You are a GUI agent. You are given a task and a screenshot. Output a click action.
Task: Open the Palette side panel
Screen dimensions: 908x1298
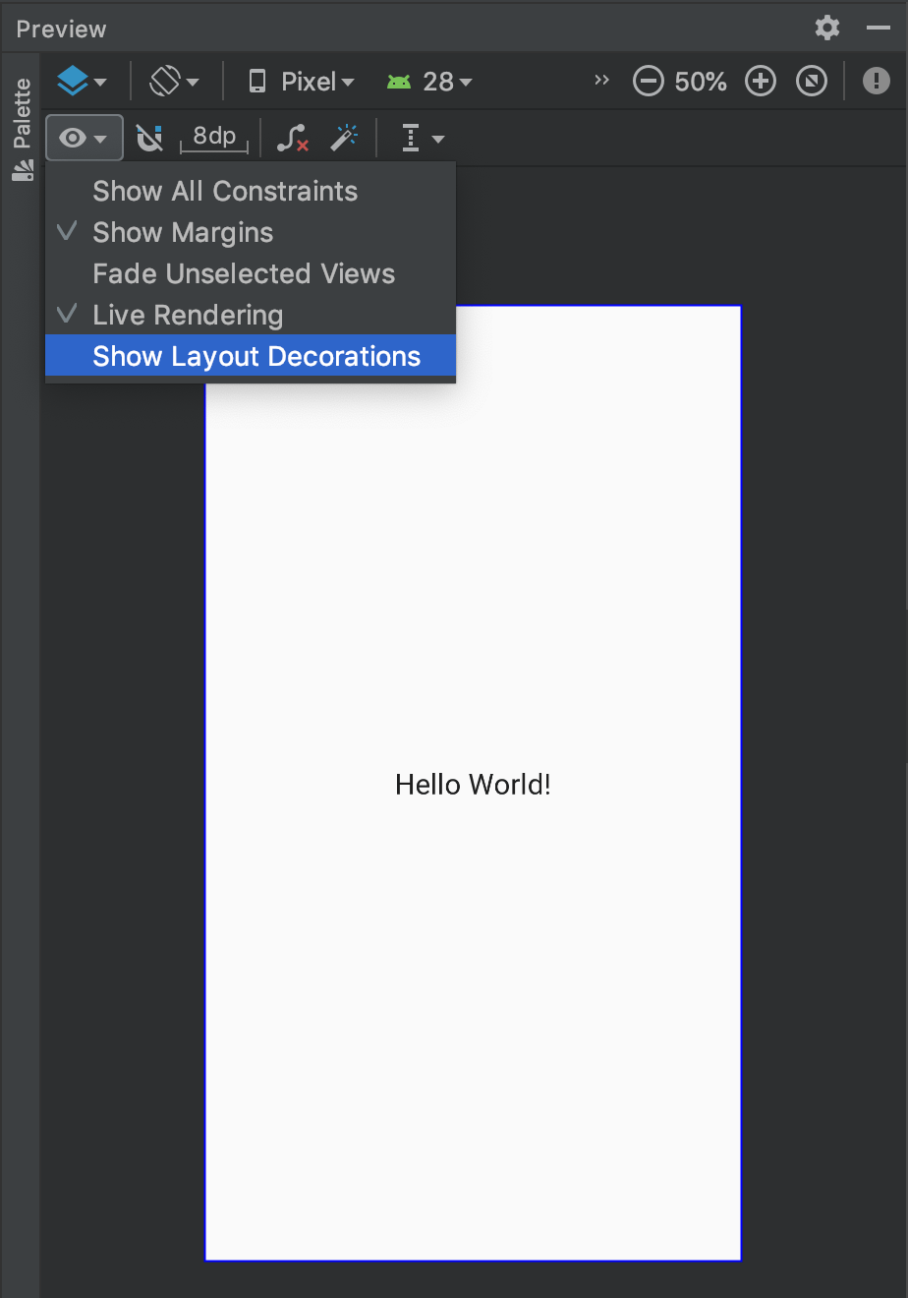click(21, 118)
